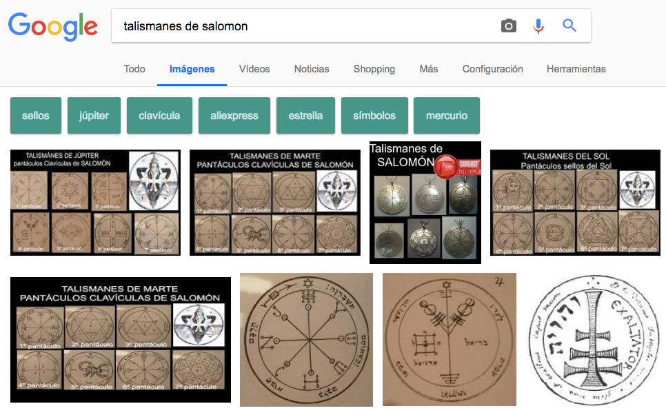Expand the Herramientas filter options
Image resolution: width=666 pixels, height=415 pixels.
(x=576, y=69)
